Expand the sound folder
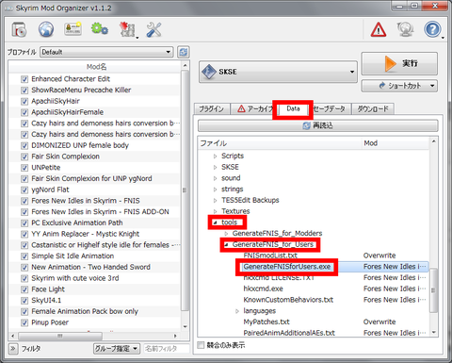Screen dimensions: 452x363 pyautogui.click(x=215, y=178)
